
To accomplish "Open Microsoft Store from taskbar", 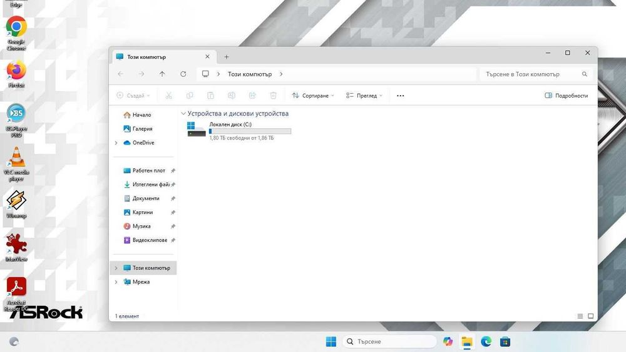I will click(505, 341).
